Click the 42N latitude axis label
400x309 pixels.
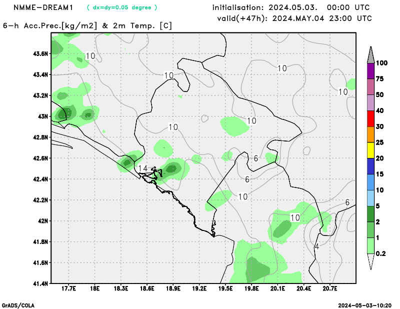tap(43, 221)
